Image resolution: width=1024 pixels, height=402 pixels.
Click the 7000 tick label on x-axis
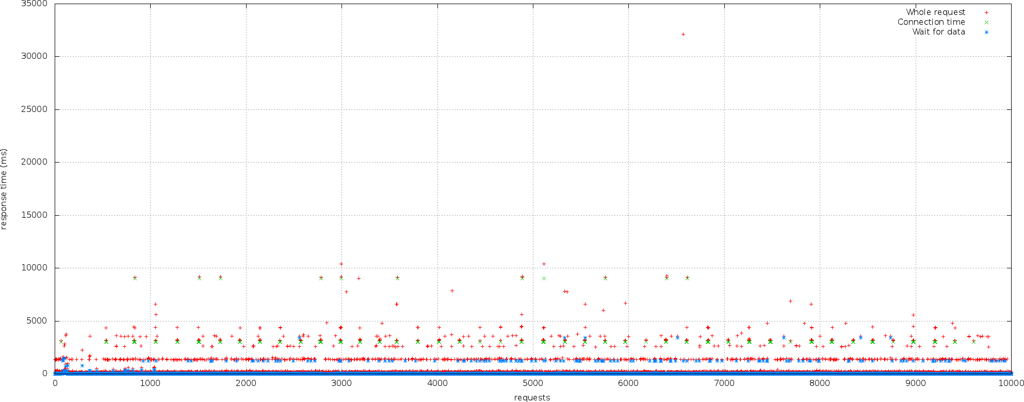tap(724, 383)
